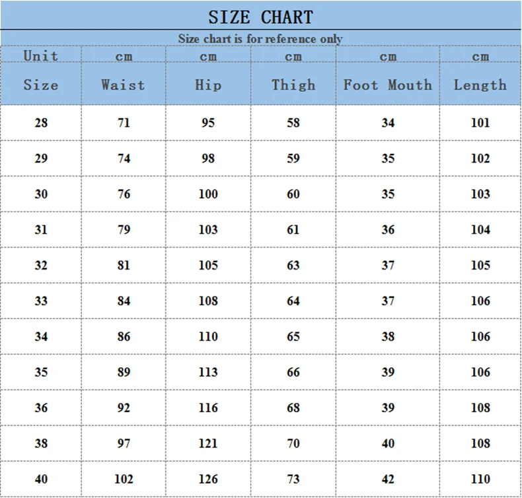Click the Length column header
This screenshot has height=498, width=522.
point(480,85)
